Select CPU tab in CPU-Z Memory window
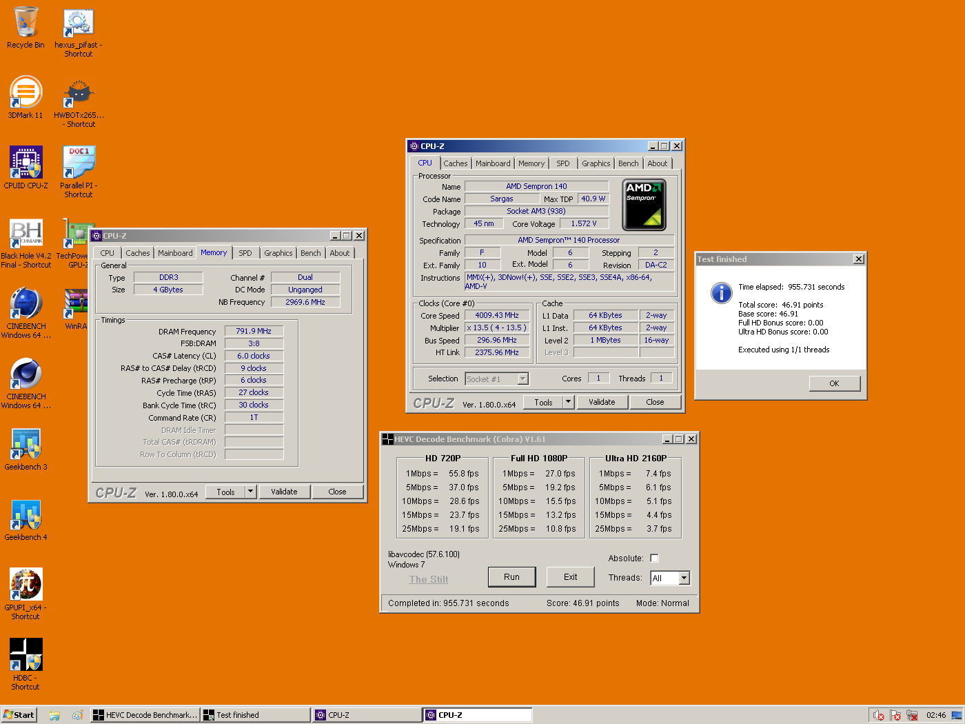Viewport: 965px width, 724px height. click(108, 253)
